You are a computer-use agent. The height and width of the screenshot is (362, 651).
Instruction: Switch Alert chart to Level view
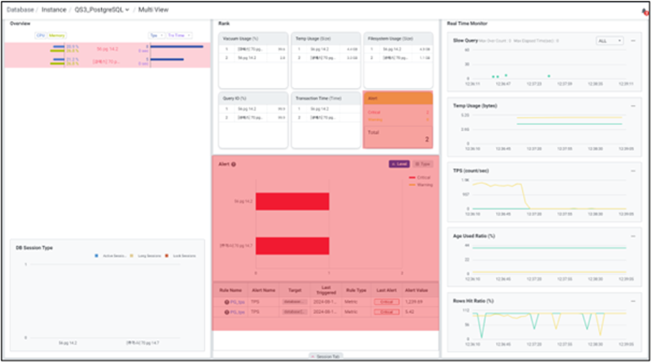click(x=399, y=164)
